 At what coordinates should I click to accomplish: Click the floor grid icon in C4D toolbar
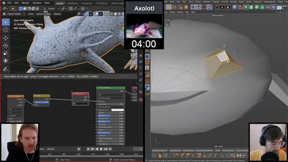click(x=279, y=8)
